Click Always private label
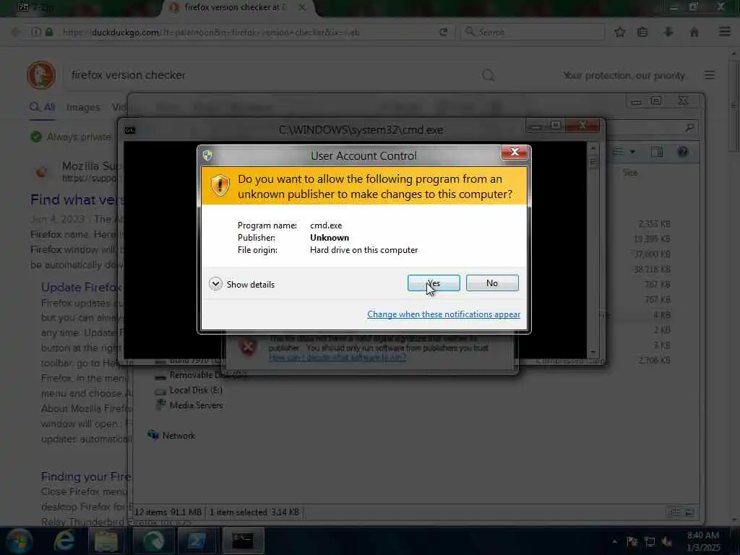 pos(78,137)
